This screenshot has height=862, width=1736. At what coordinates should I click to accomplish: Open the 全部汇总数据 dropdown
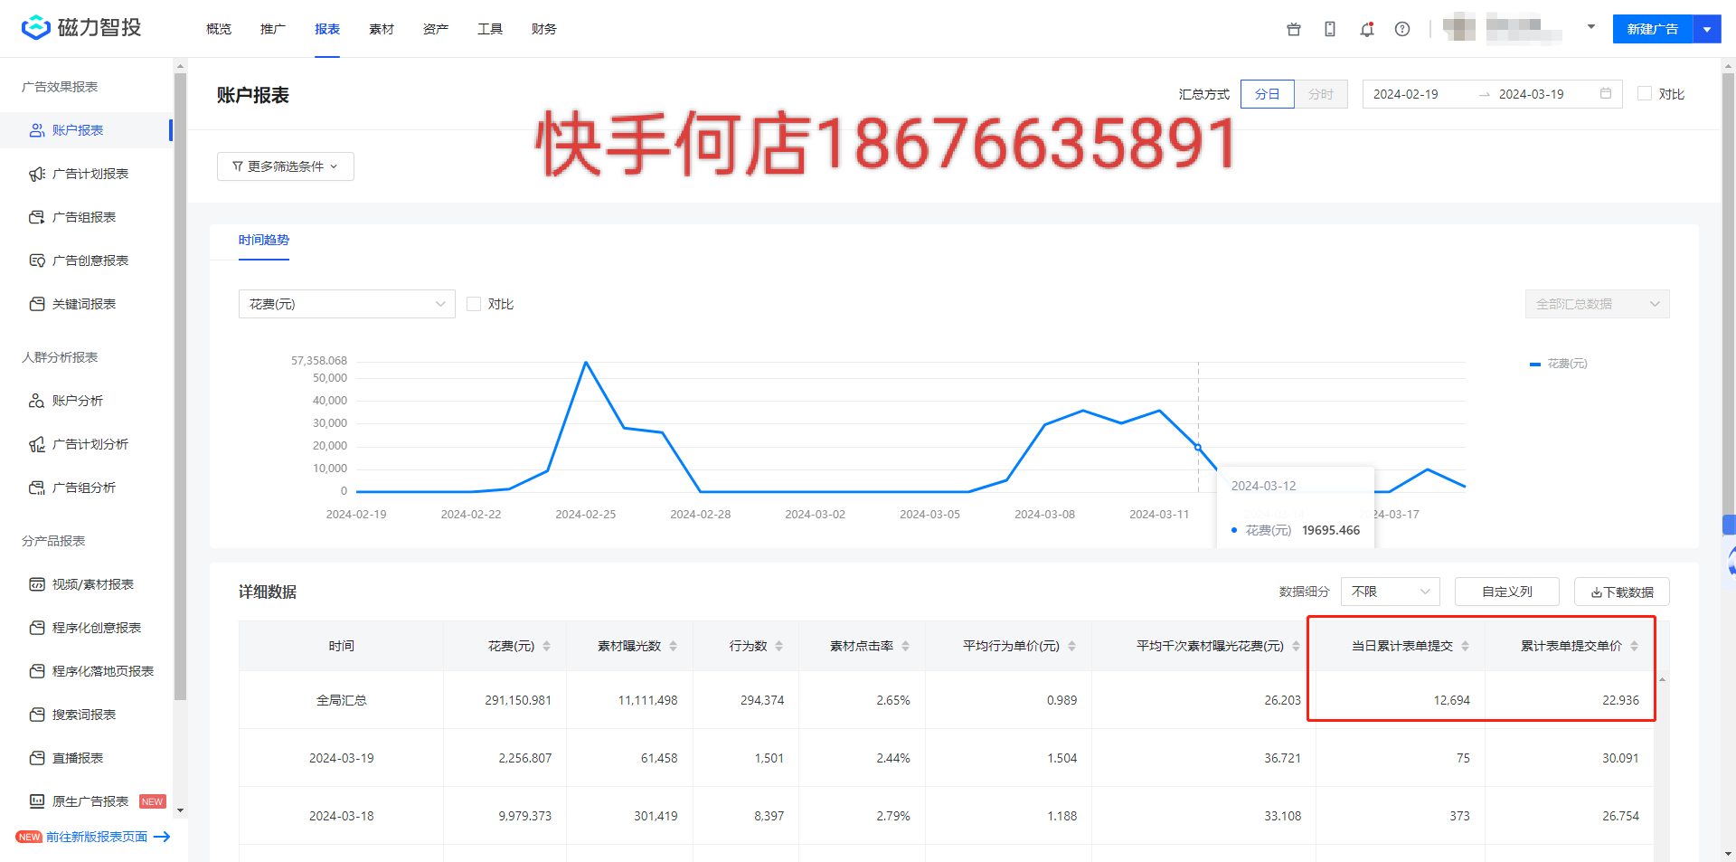point(1598,304)
